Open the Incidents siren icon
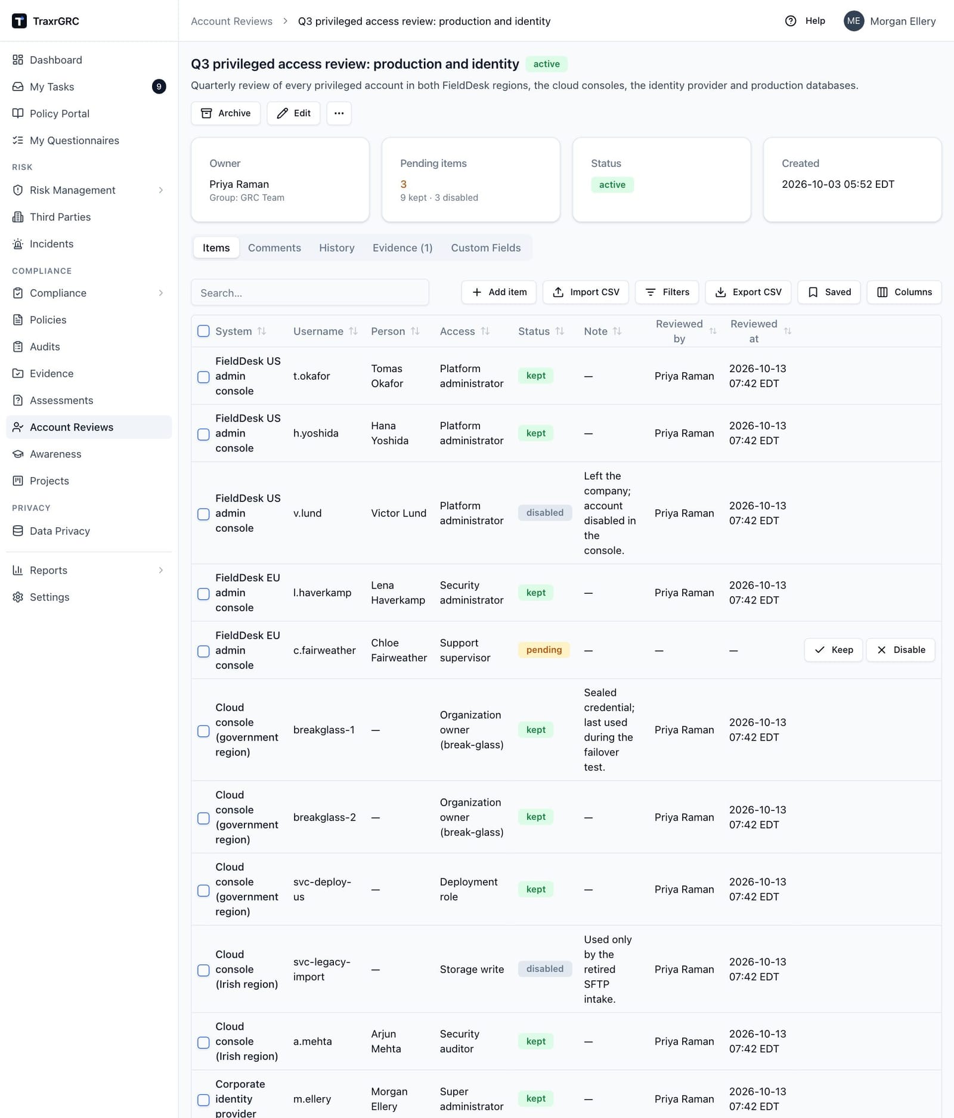Viewport: 954px width, 1118px height. 18,244
